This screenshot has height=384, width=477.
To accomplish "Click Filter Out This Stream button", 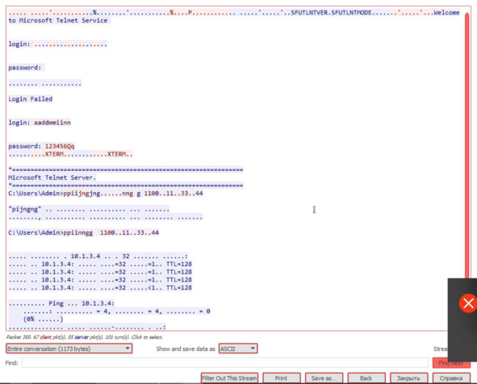I will 229,378.
